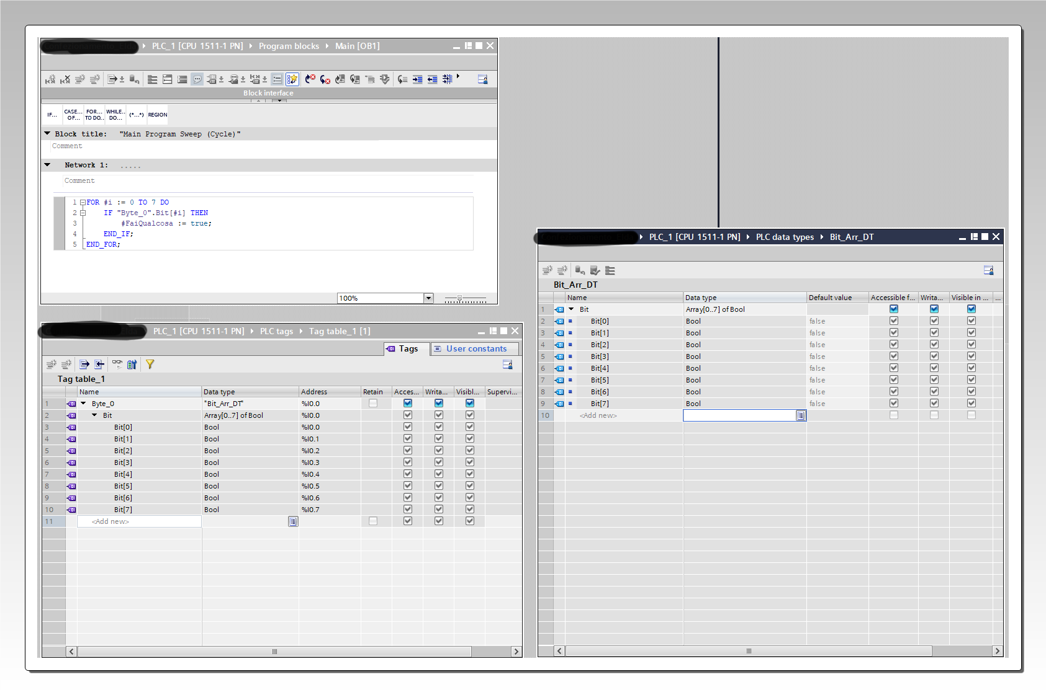Toggle Retain checkbox for the Byte_0 tag
This screenshot has height=695, width=1046.
click(373, 404)
